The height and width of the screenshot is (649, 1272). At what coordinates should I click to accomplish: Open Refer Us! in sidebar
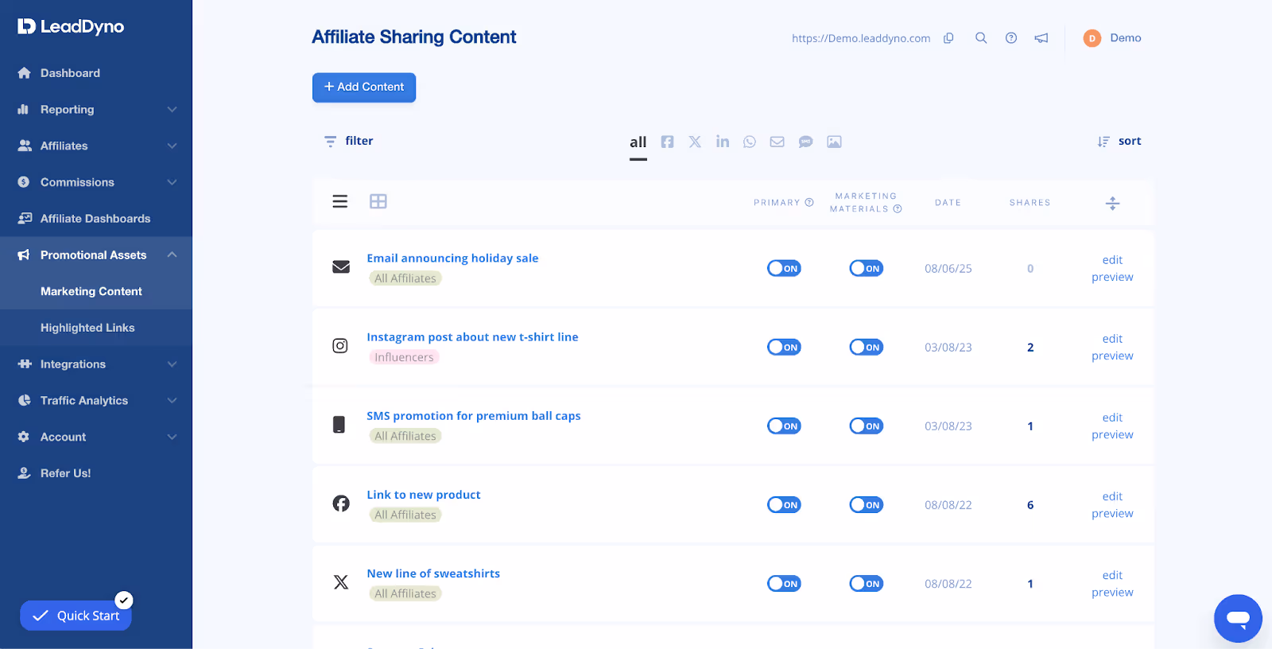pos(66,473)
